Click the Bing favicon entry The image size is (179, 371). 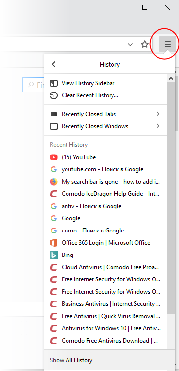coord(54,255)
